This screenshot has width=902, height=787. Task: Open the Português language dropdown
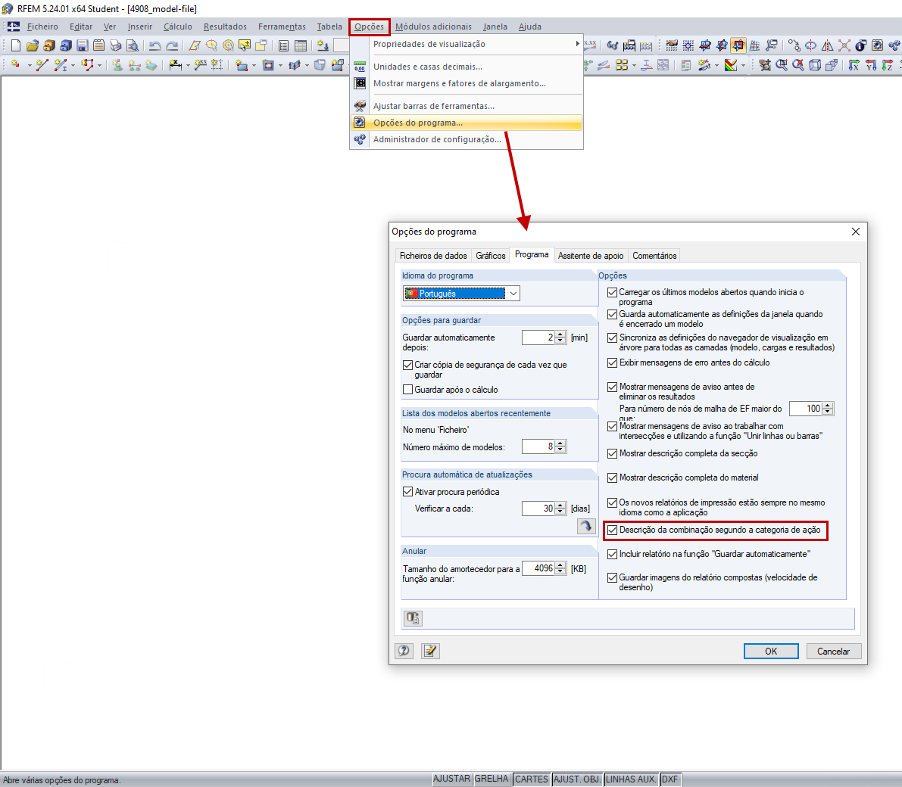[513, 293]
